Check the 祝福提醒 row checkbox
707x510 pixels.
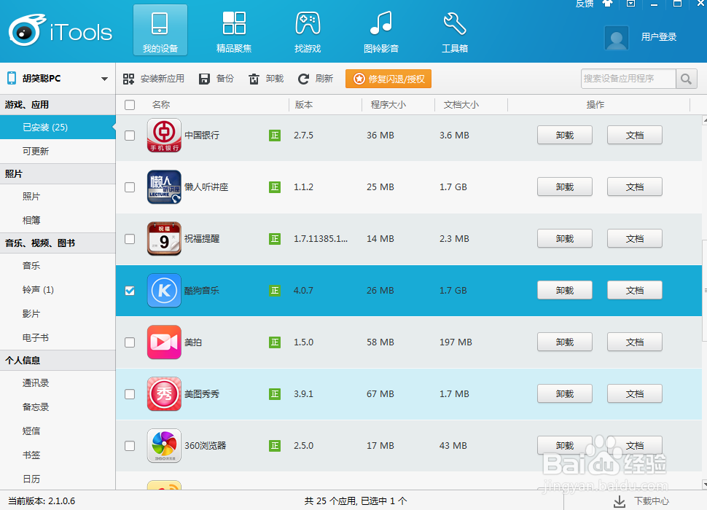pyautogui.click(x=130, y=239)
